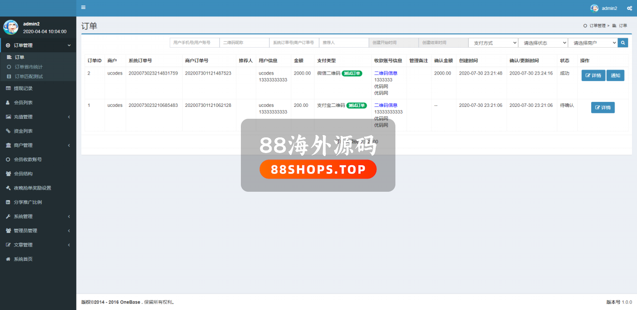Go to 系统首页 in the sidebar
Image resolution: width=637 pixels, height=310 pixels.
[x=23, y=259]
